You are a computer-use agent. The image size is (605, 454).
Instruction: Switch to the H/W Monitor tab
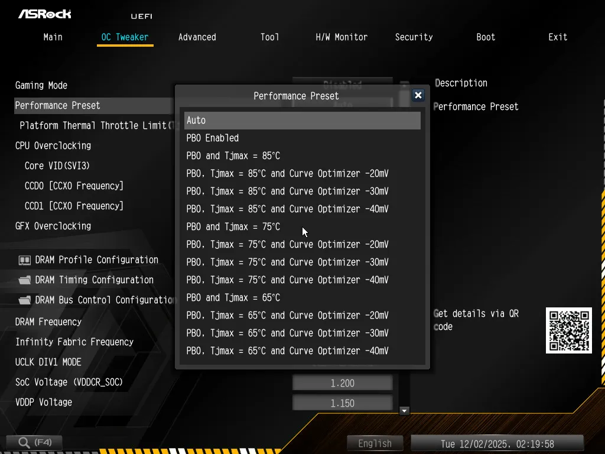tap(341, 37)
